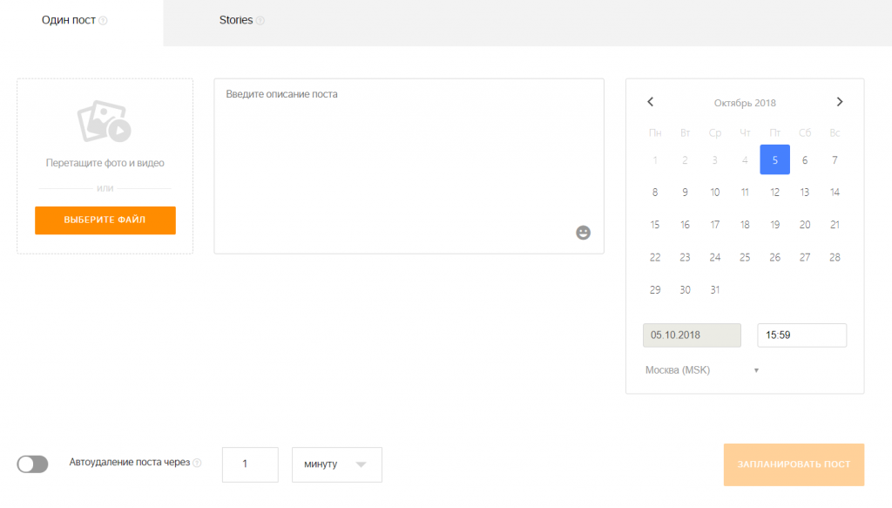
Task: Select October 11 in the calendar
Action: [745, 193]
